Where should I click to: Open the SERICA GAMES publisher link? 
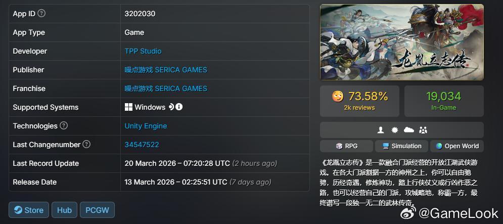pos(166,70)
